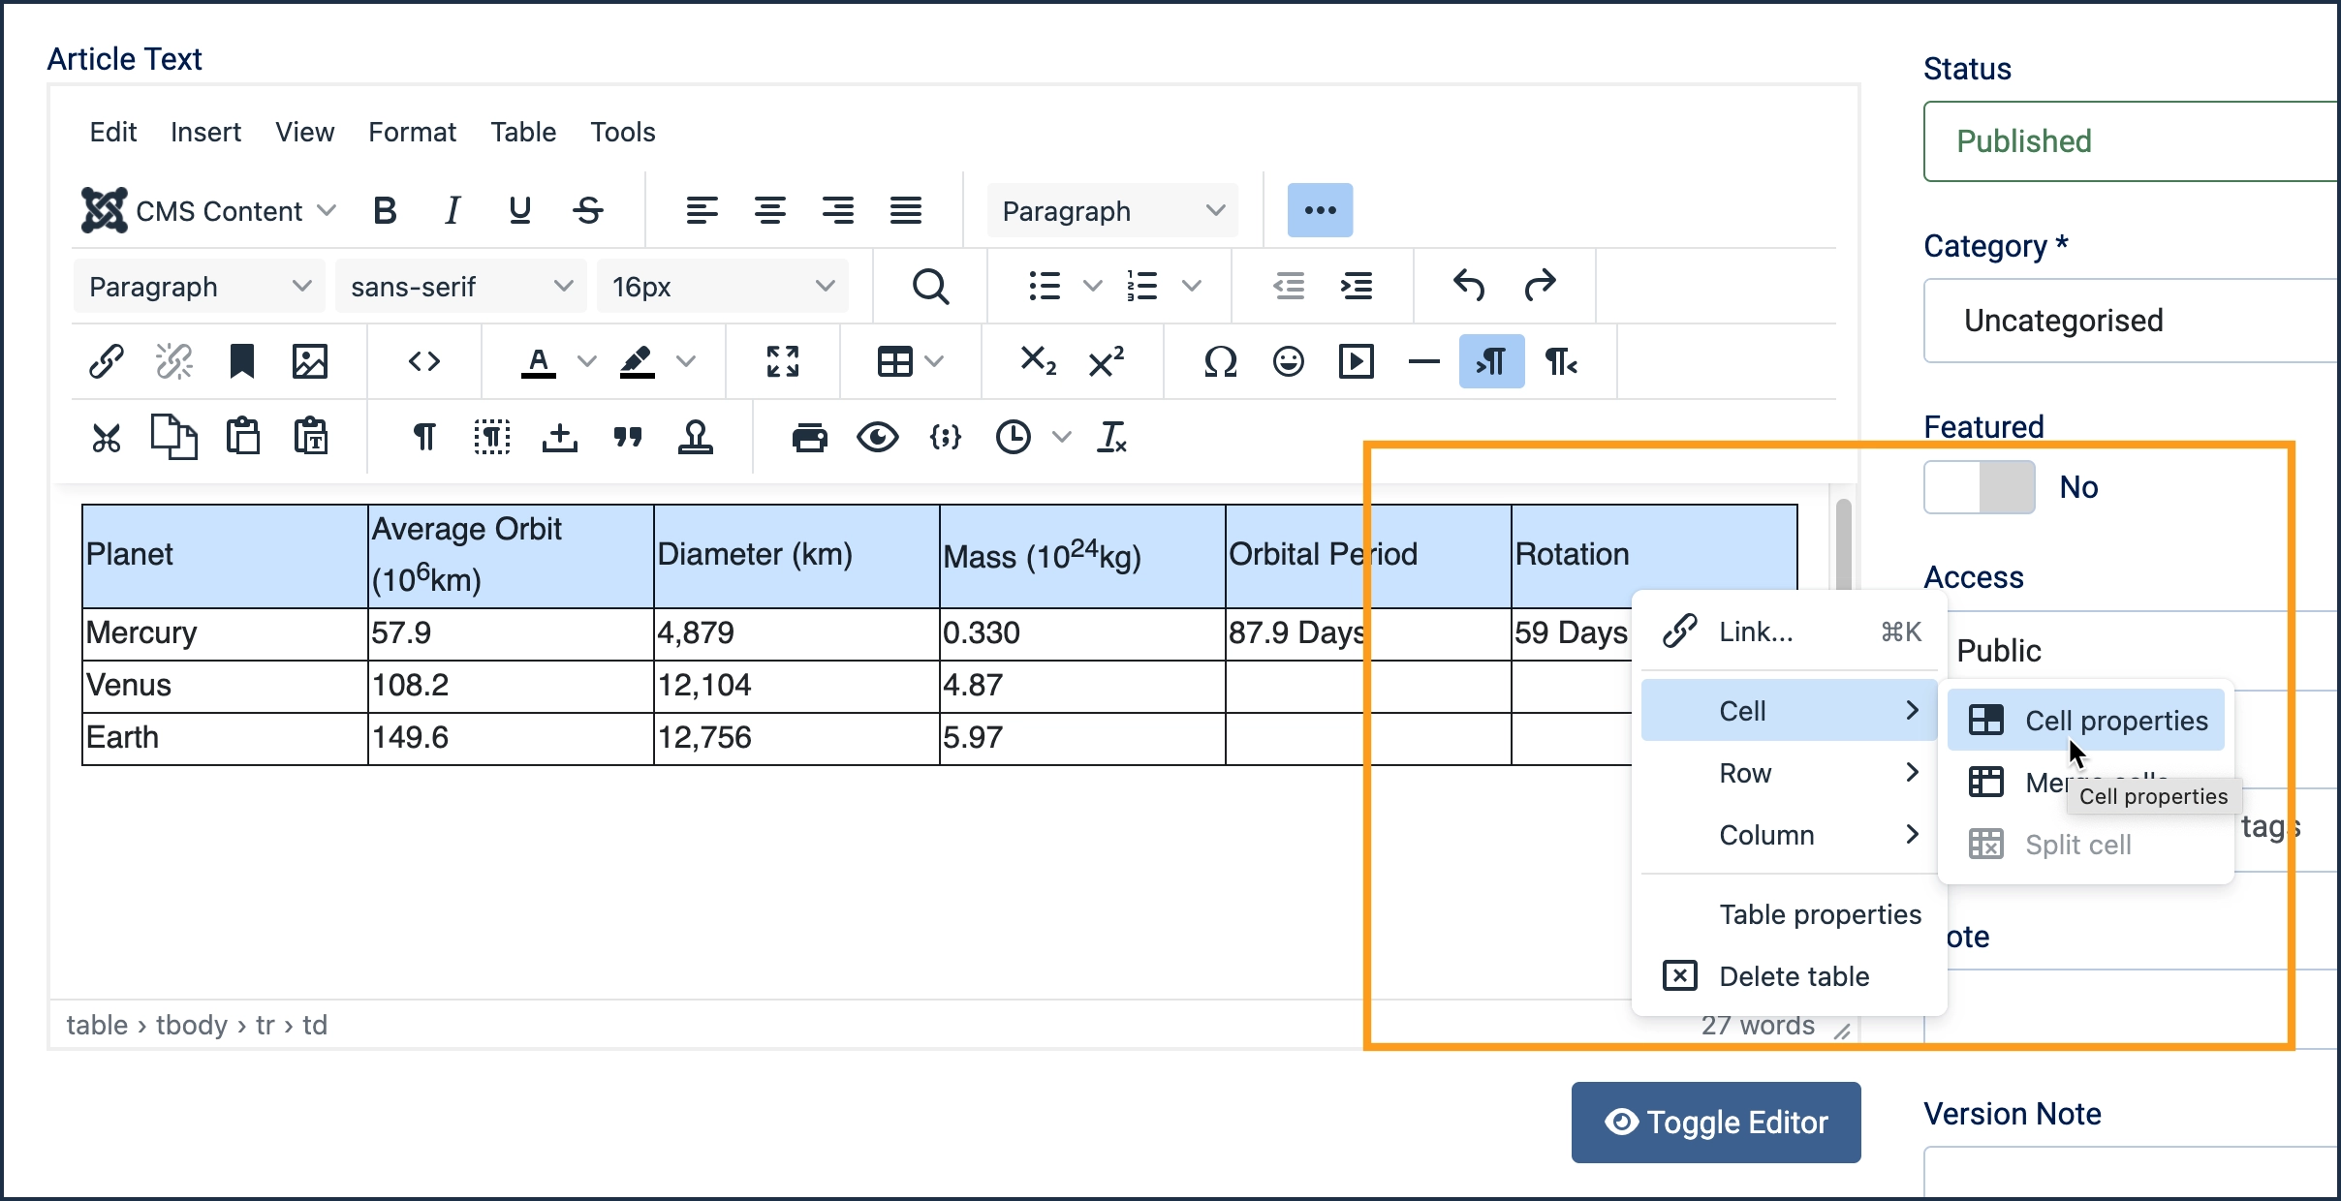Viewport: 2341px width, 1201px height.
Task: Center align text
Action: [769, 210]
